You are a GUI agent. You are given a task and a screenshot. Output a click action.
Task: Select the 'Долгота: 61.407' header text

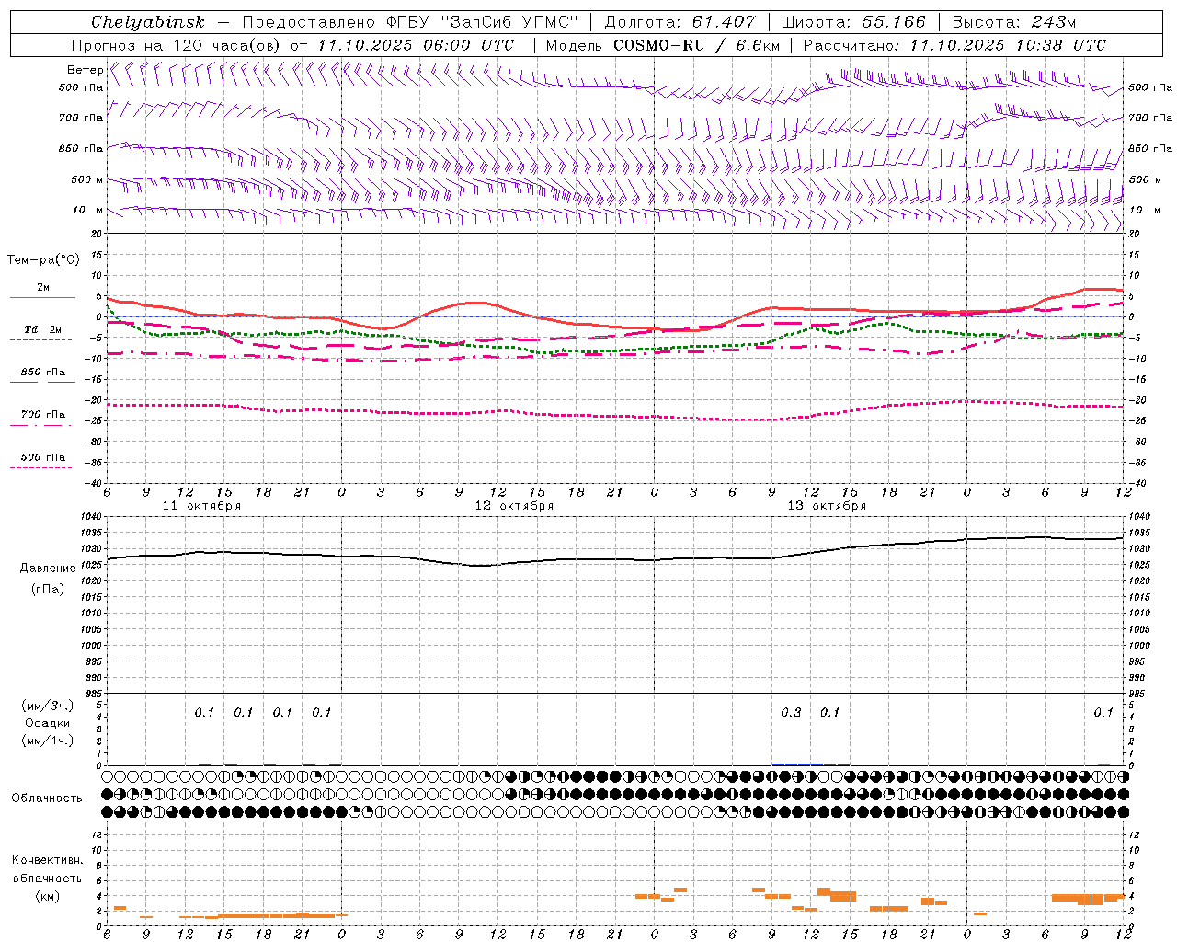(x=680, y=22)
